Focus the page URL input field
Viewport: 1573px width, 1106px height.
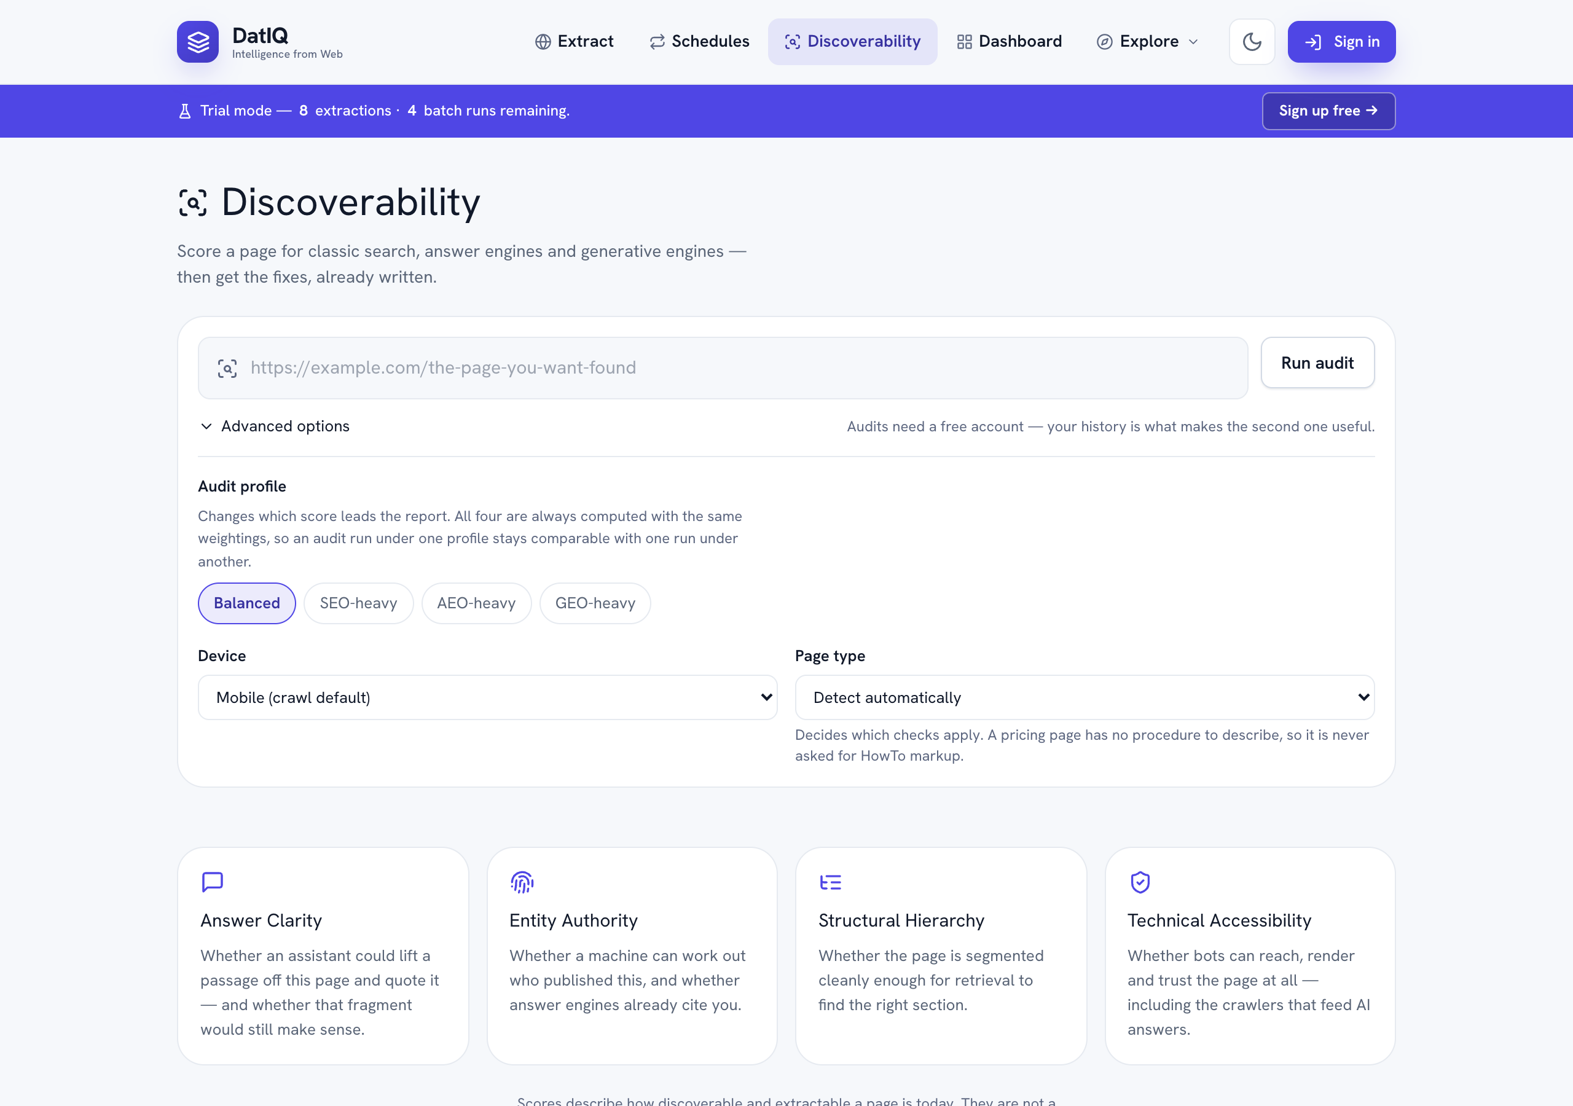click(723, 368)
